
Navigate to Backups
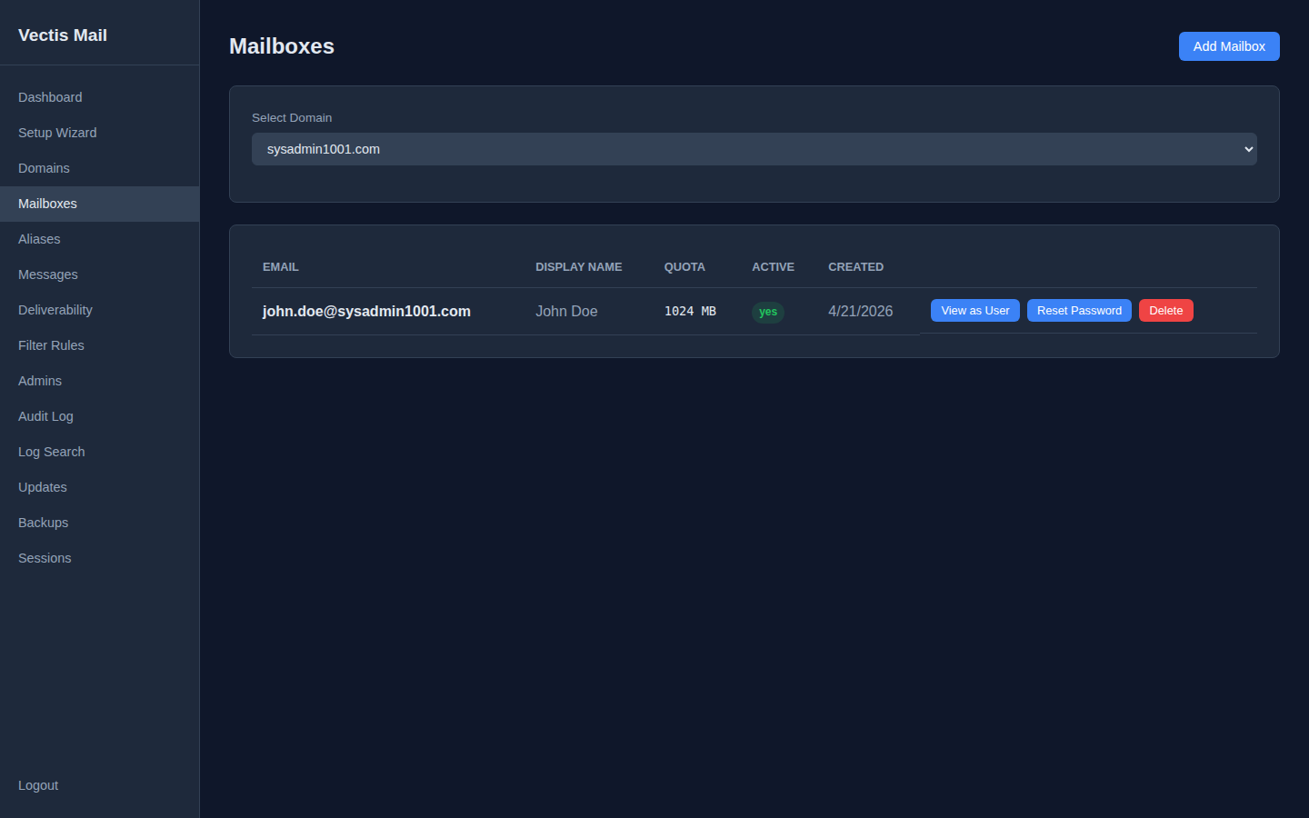99,523
